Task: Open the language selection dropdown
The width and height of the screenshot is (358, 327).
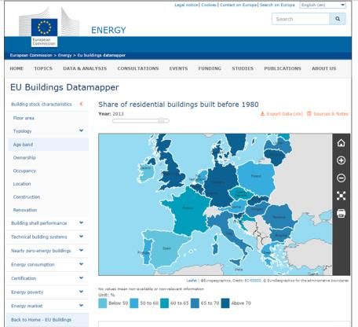Action: (323, 5)
